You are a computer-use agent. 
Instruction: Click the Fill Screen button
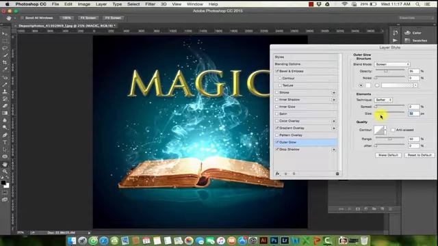113,18
